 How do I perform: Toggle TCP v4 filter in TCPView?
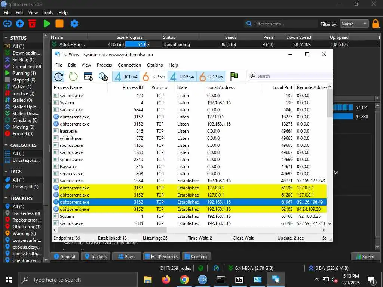126,77
